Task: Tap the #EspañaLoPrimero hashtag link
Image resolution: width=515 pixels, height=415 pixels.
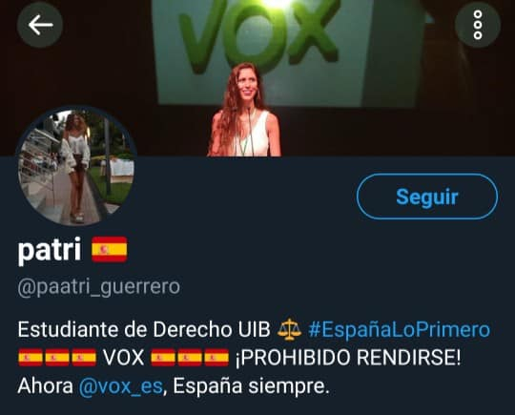Action: 399,329
